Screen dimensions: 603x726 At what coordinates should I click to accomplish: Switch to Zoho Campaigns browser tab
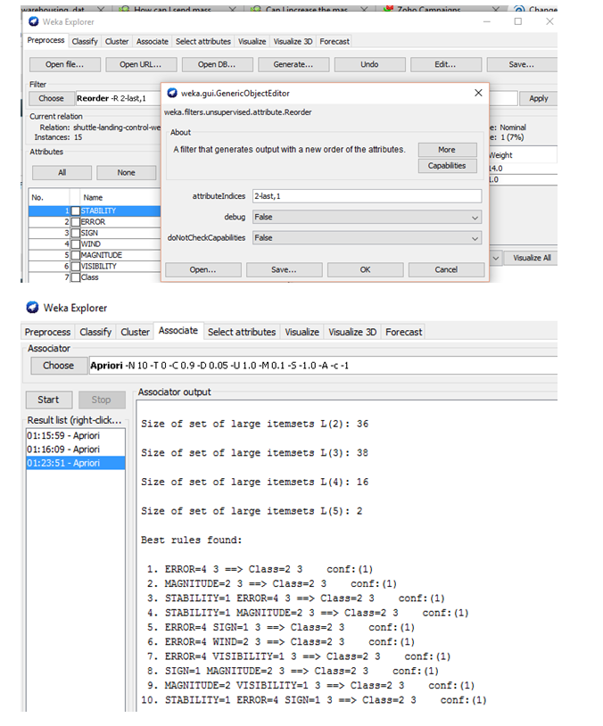coord(428,10)
